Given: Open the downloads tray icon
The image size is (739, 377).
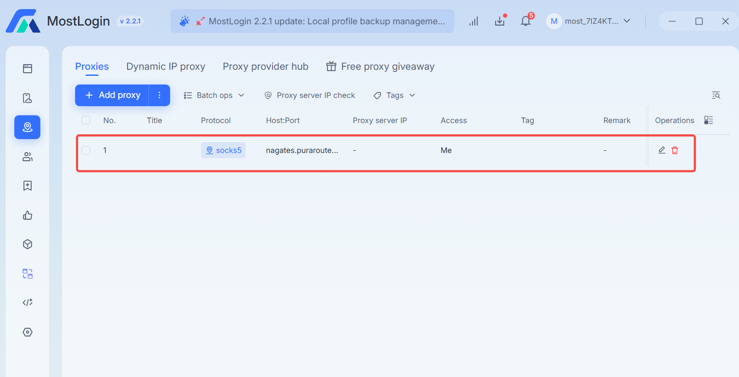Looking at the screenshot, I should (x=499, y=21).
